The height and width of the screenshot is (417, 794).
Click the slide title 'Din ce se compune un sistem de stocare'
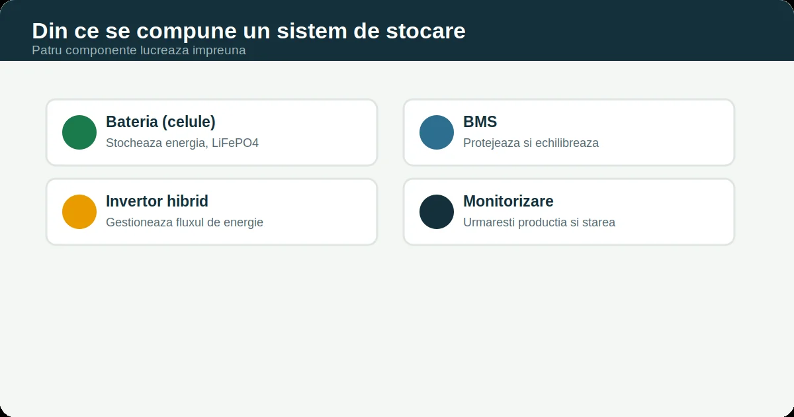(249, 30)
